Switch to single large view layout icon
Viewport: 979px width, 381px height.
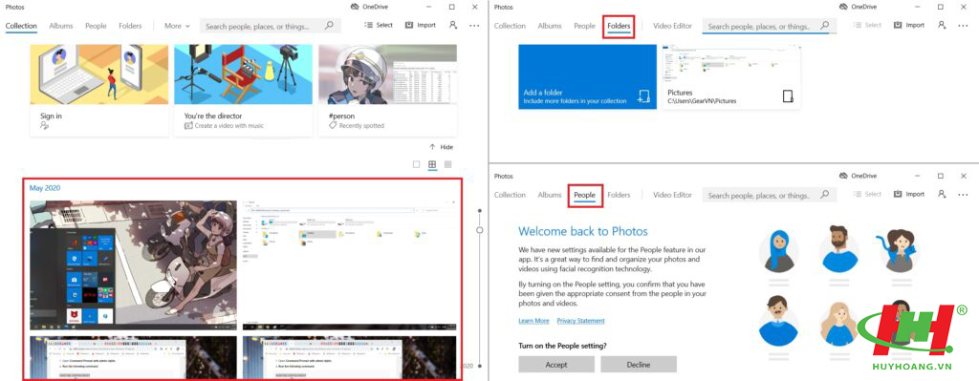pyautogui.click(x=417, y=164)
